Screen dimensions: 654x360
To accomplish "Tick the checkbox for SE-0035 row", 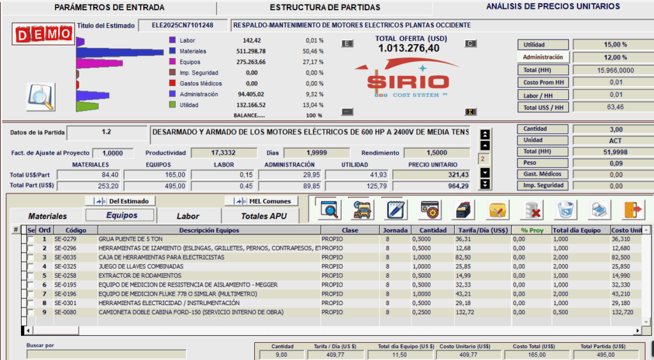I will [31, 257].
